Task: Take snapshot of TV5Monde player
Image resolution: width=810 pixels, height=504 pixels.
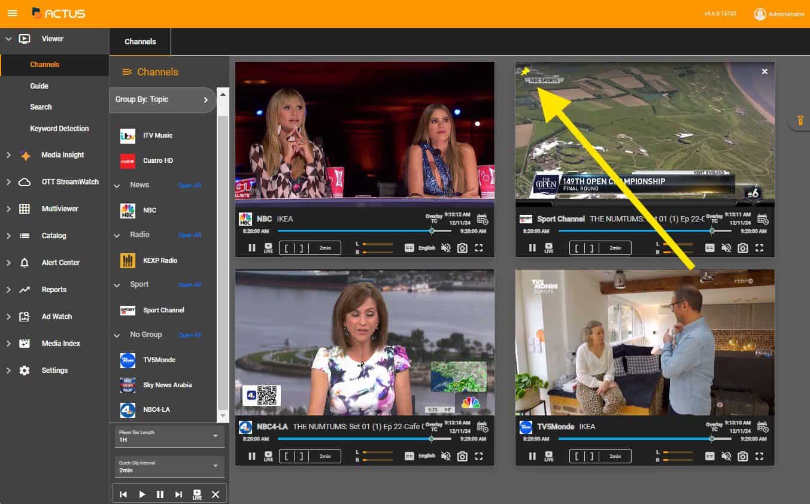Action: 742,456
